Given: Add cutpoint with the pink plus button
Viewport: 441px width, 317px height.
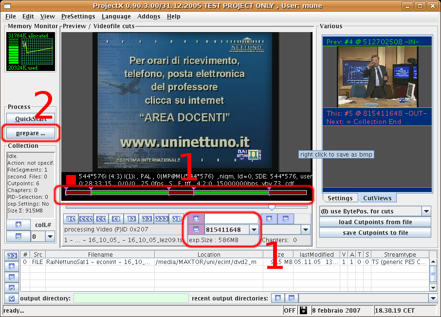Looking at the screenshot, I should click(196, 219).
